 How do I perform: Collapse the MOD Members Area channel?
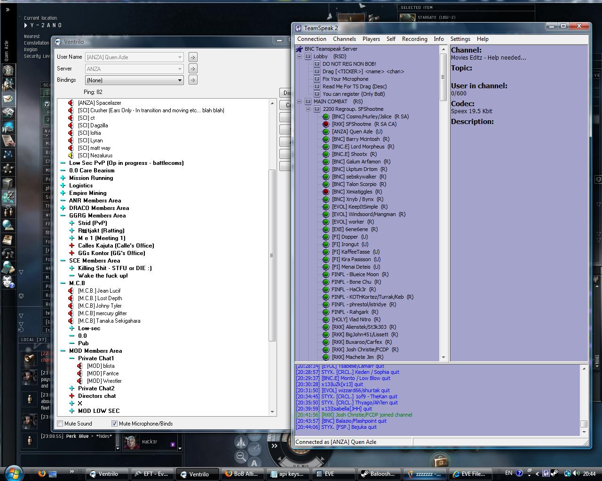tap(63, 351)
